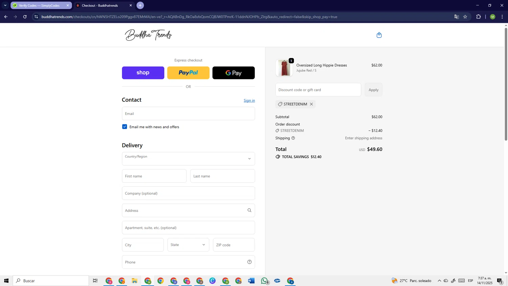Image resolution: width=508 pixels, height=286 pixels.
Task: Apply the discount code
Action: click(374, 90)
